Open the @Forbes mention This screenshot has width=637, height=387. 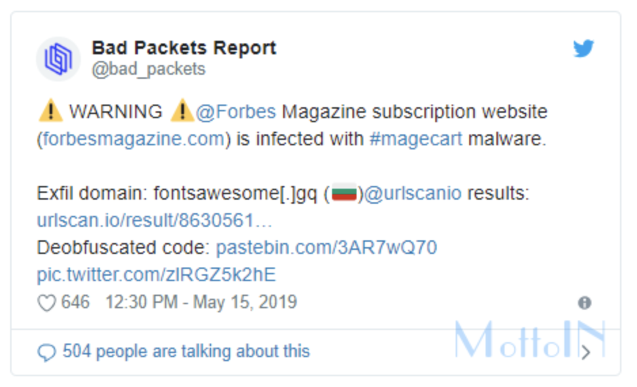pos(236,111)
